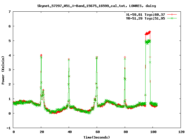Image resolution: width=187 pixels, height=140 pixels.
Task: Click the peak tip at 60 seconds
Action: pyautogui.click(x=97, y=57)
